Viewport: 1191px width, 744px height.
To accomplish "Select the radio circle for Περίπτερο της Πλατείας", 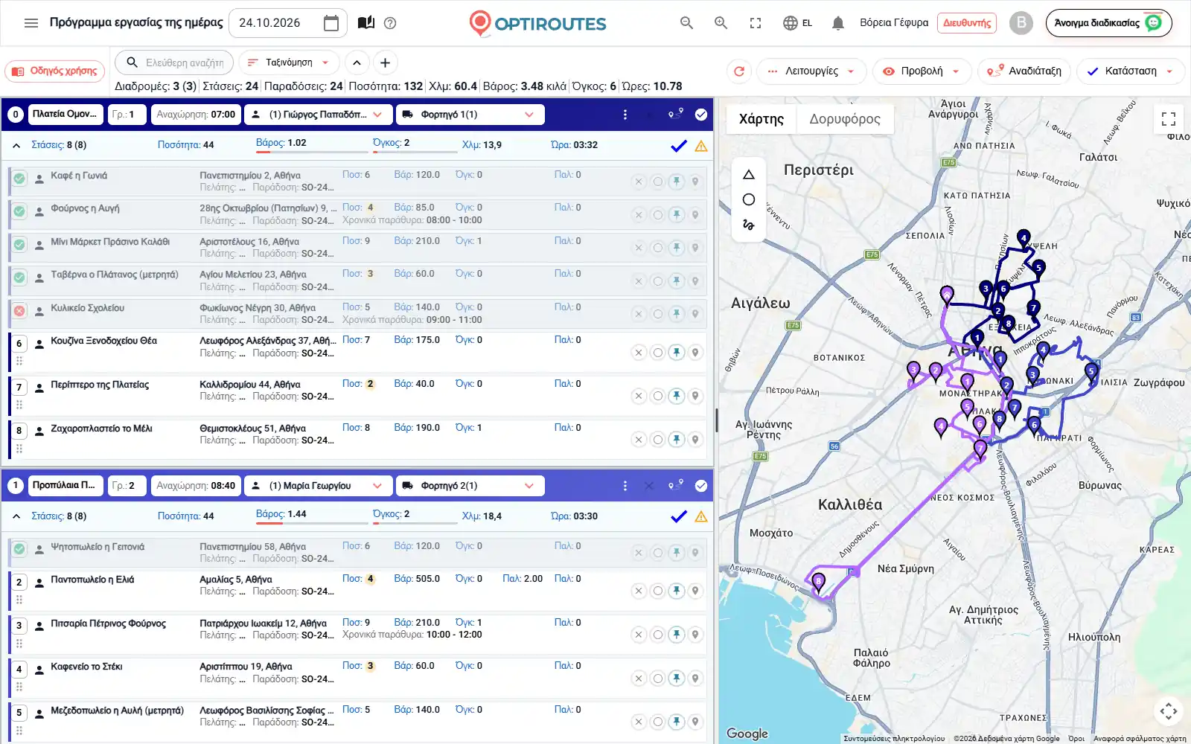I will (657, 396).
